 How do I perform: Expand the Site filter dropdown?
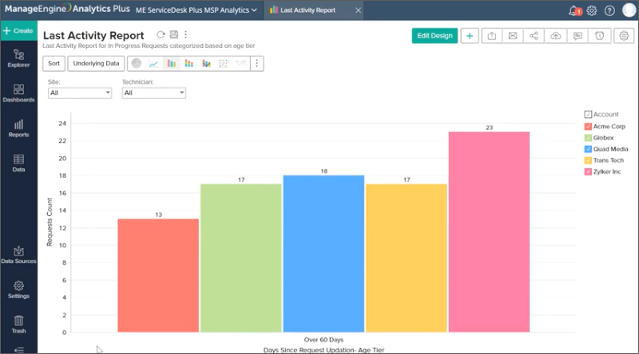79,93
